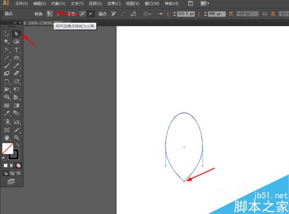Step the Y coordinate value arrows
The height and width of the screenshot is (214, 289).
point(205,14)
